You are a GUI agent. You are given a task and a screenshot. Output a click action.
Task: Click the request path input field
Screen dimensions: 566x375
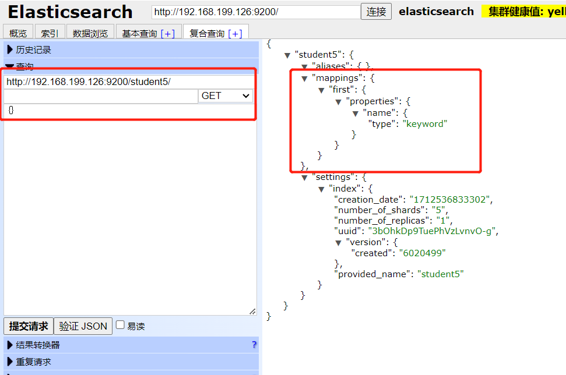(x=101, y=96)
